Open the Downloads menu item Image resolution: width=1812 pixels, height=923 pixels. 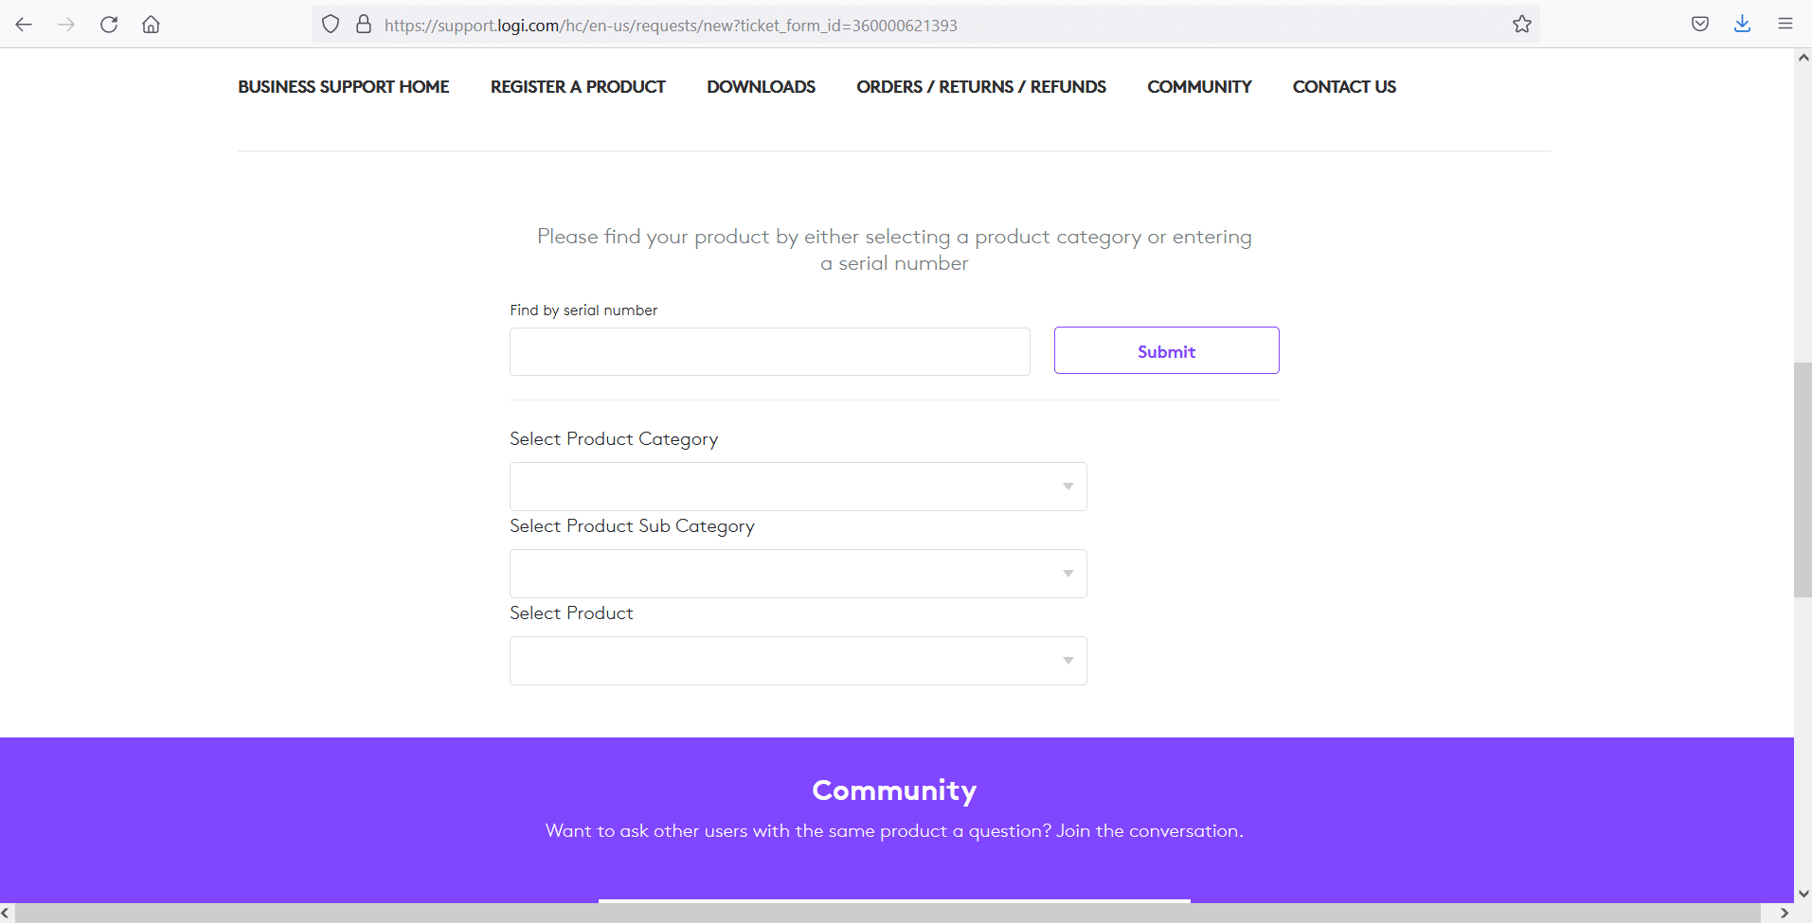761,87
